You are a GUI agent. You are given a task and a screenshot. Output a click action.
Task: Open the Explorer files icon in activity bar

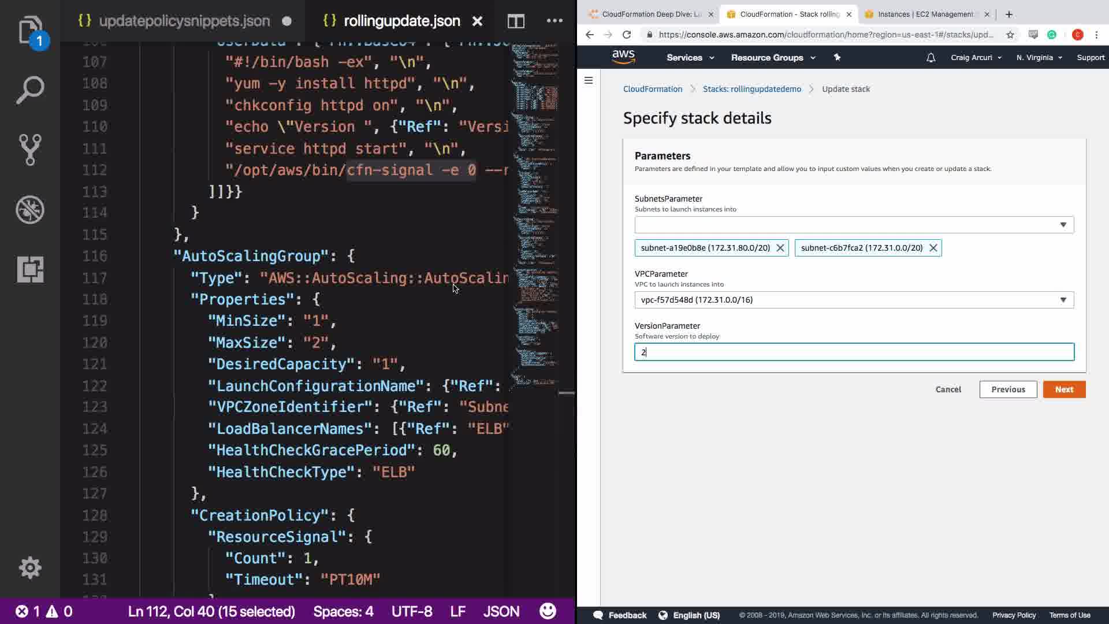(30, 30)
